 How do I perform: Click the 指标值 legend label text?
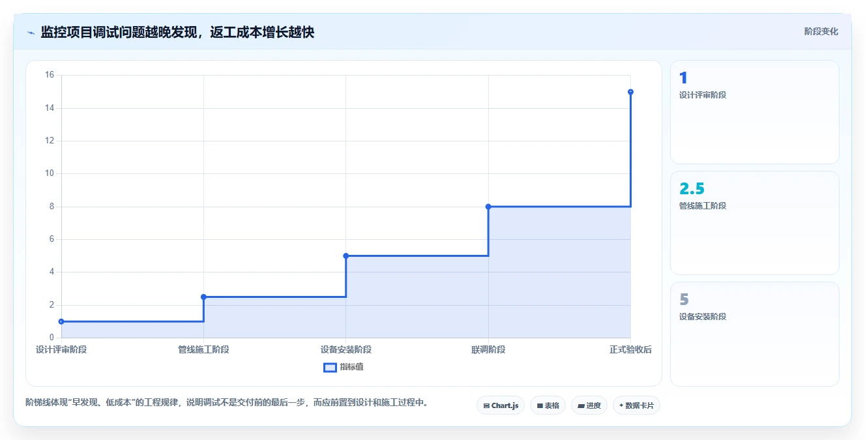point(351,367)
